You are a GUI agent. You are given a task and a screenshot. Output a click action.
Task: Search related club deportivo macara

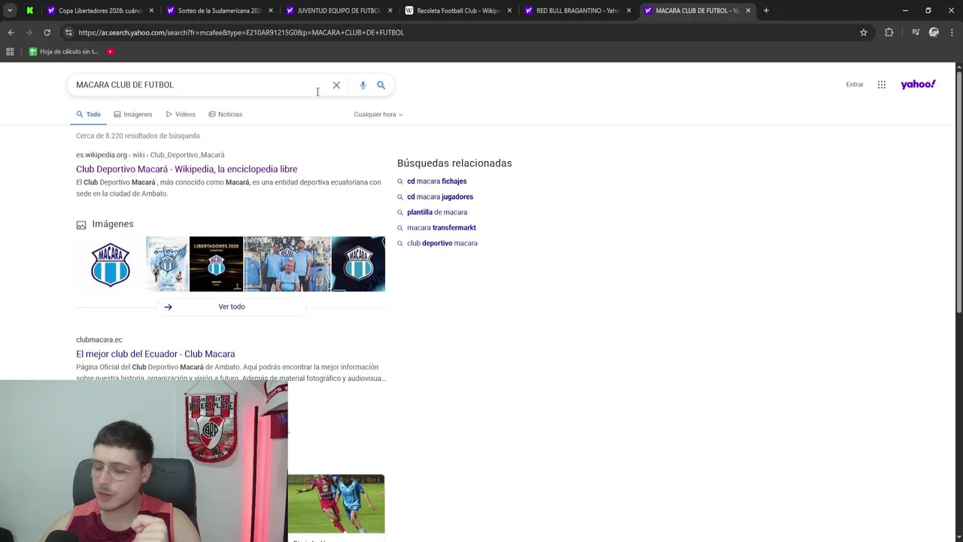[x=442, y=243]
